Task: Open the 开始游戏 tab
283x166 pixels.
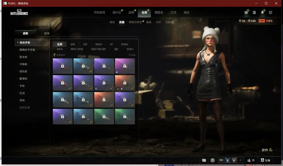Action: point(99,13)
